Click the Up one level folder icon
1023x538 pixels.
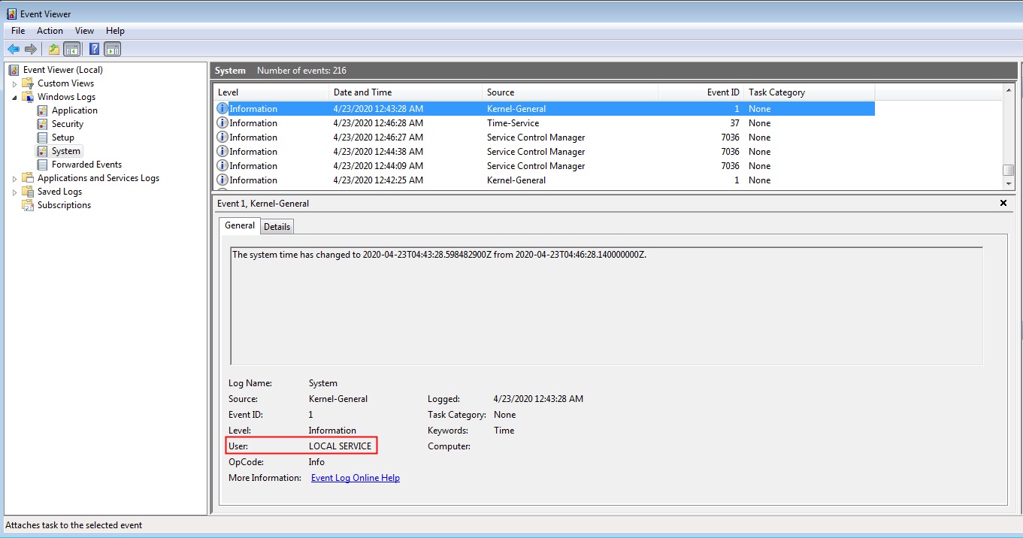54,50
